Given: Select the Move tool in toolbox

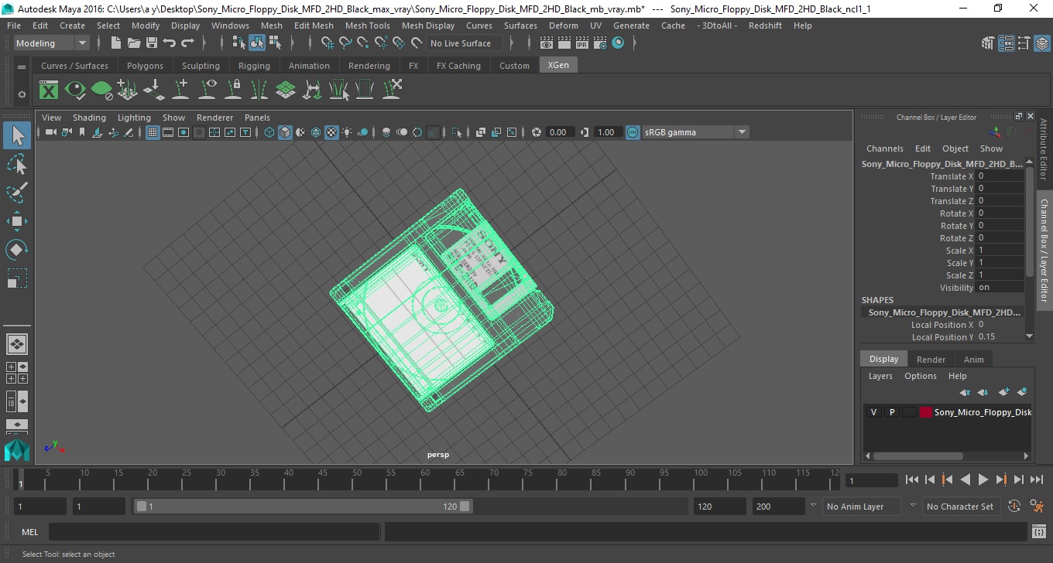Looking at the screenshot, I should coord(17,221).
